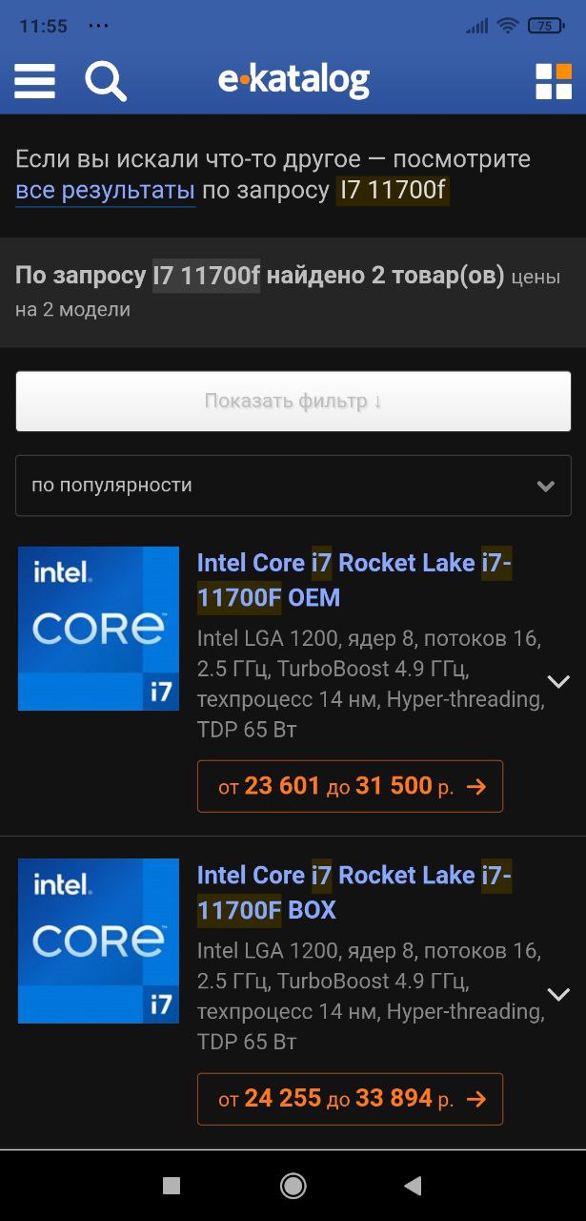Tap the Android recent apps square

pyautogui.click(x=172, y=1186)
